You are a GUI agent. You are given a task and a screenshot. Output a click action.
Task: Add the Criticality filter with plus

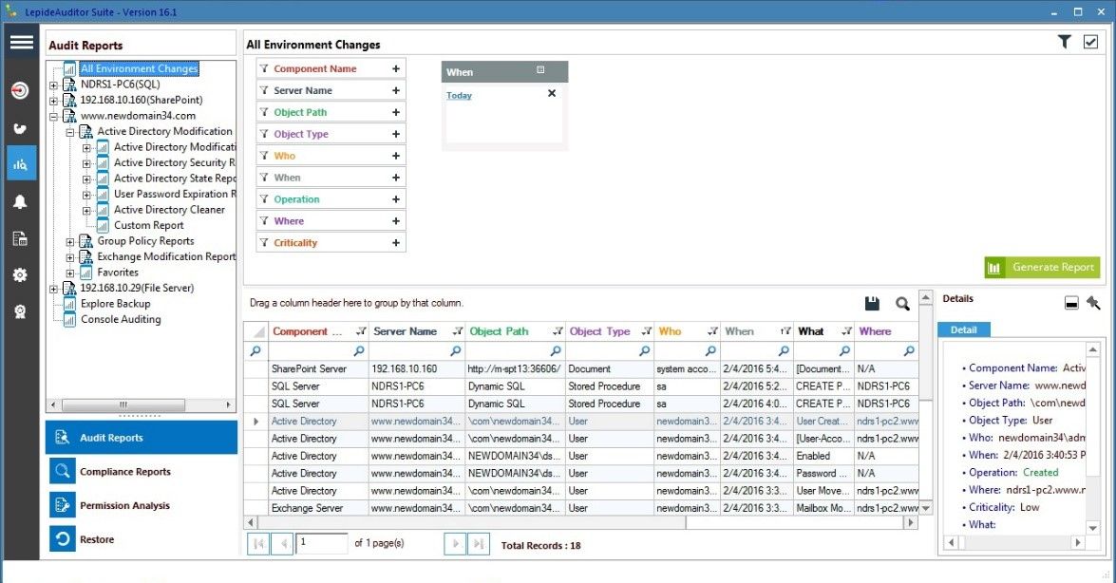tap(396, 243)
